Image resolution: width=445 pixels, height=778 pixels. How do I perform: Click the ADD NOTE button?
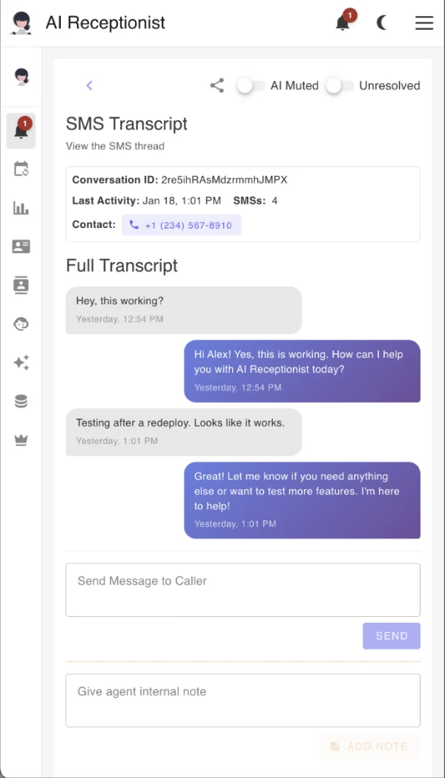pyautogui.click(x=370, y=747)
